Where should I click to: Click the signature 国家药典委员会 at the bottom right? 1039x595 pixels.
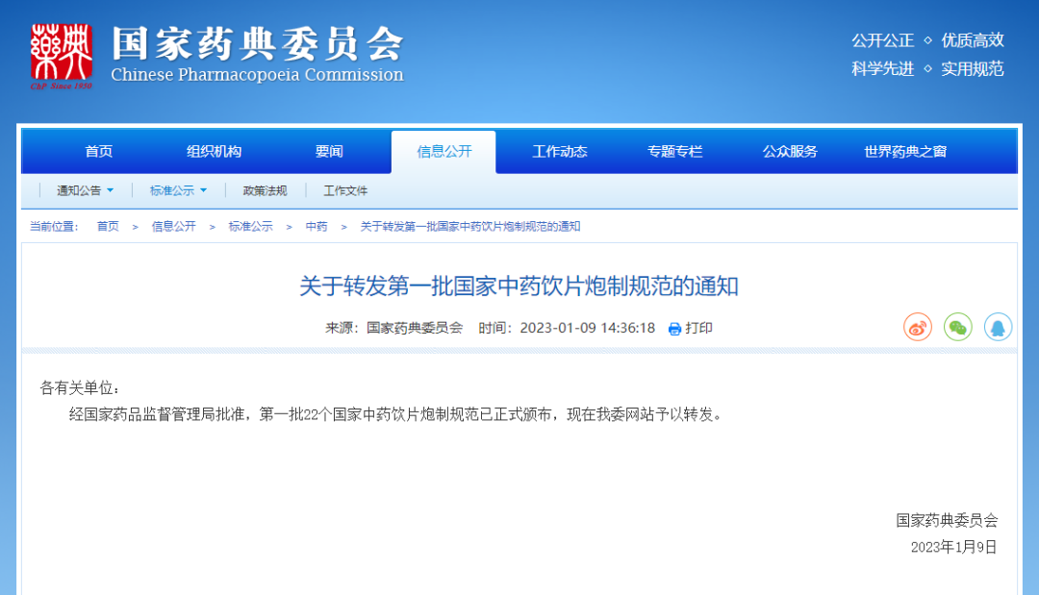pyautogui.click(x=947, y=520)
